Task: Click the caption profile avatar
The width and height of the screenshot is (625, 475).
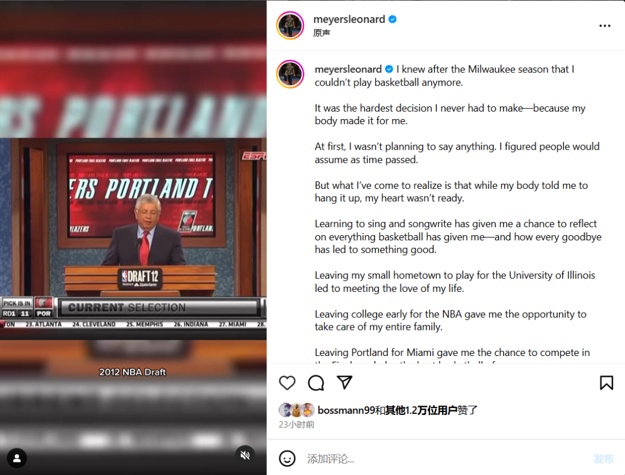Action: 290,74
